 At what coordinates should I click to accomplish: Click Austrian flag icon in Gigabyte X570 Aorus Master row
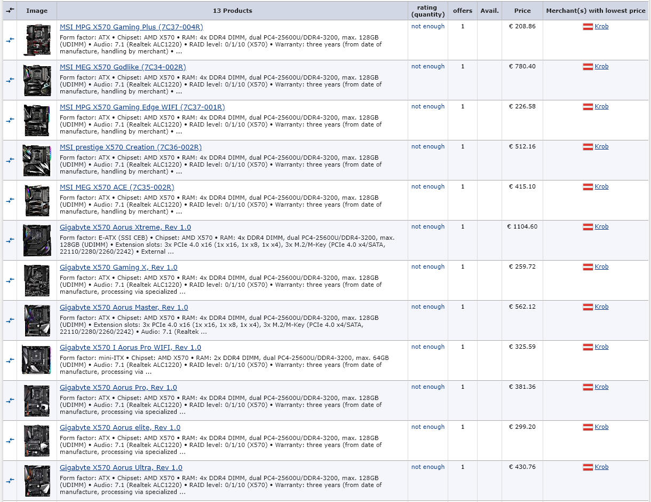pyautogui.click(x=588, y=307)
